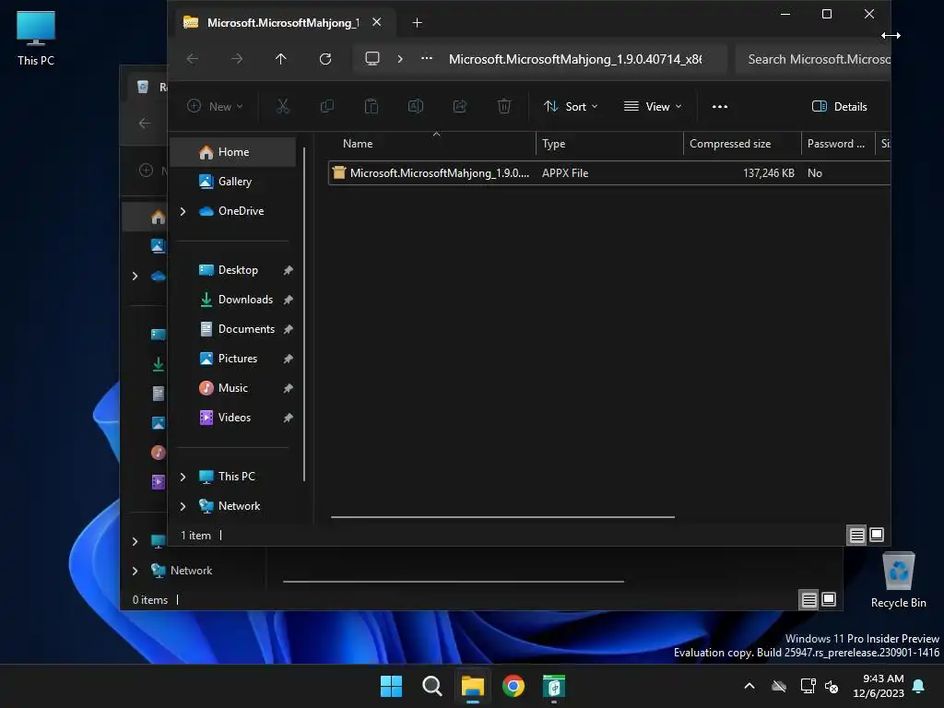Screen dimensions: 944x708
Task: Select Network in the back window
Action: (x=191, y=571)
